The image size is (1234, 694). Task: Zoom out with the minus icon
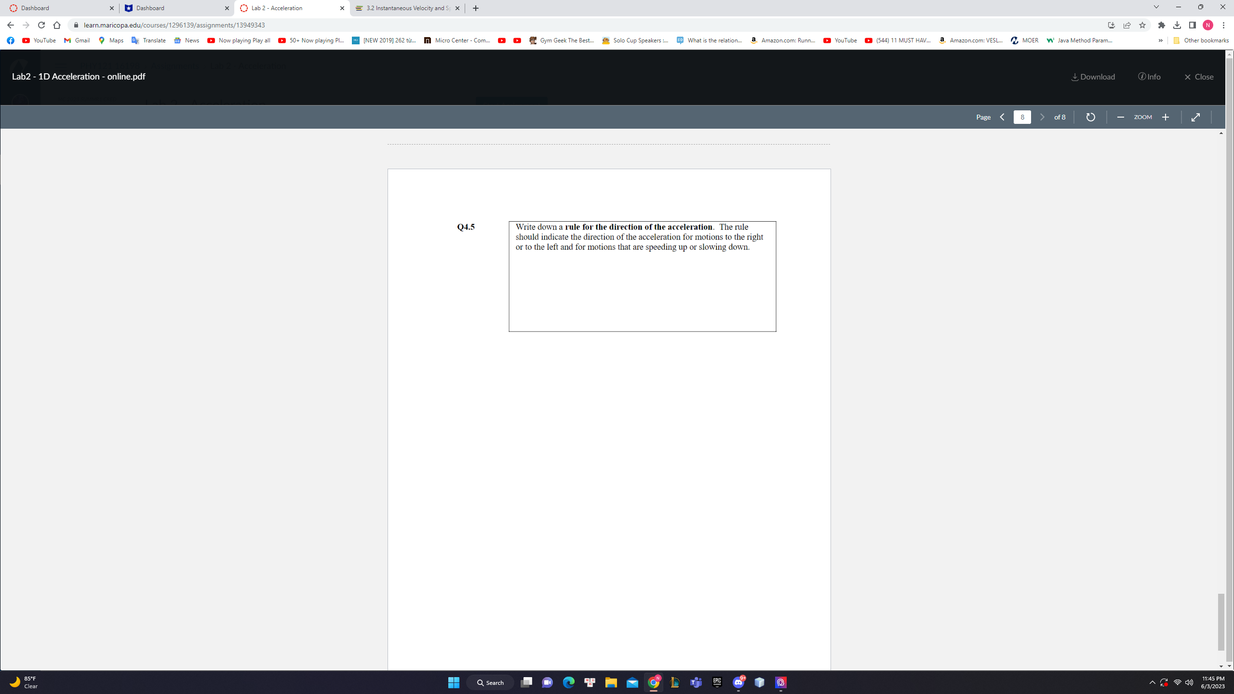[1120, 117]
